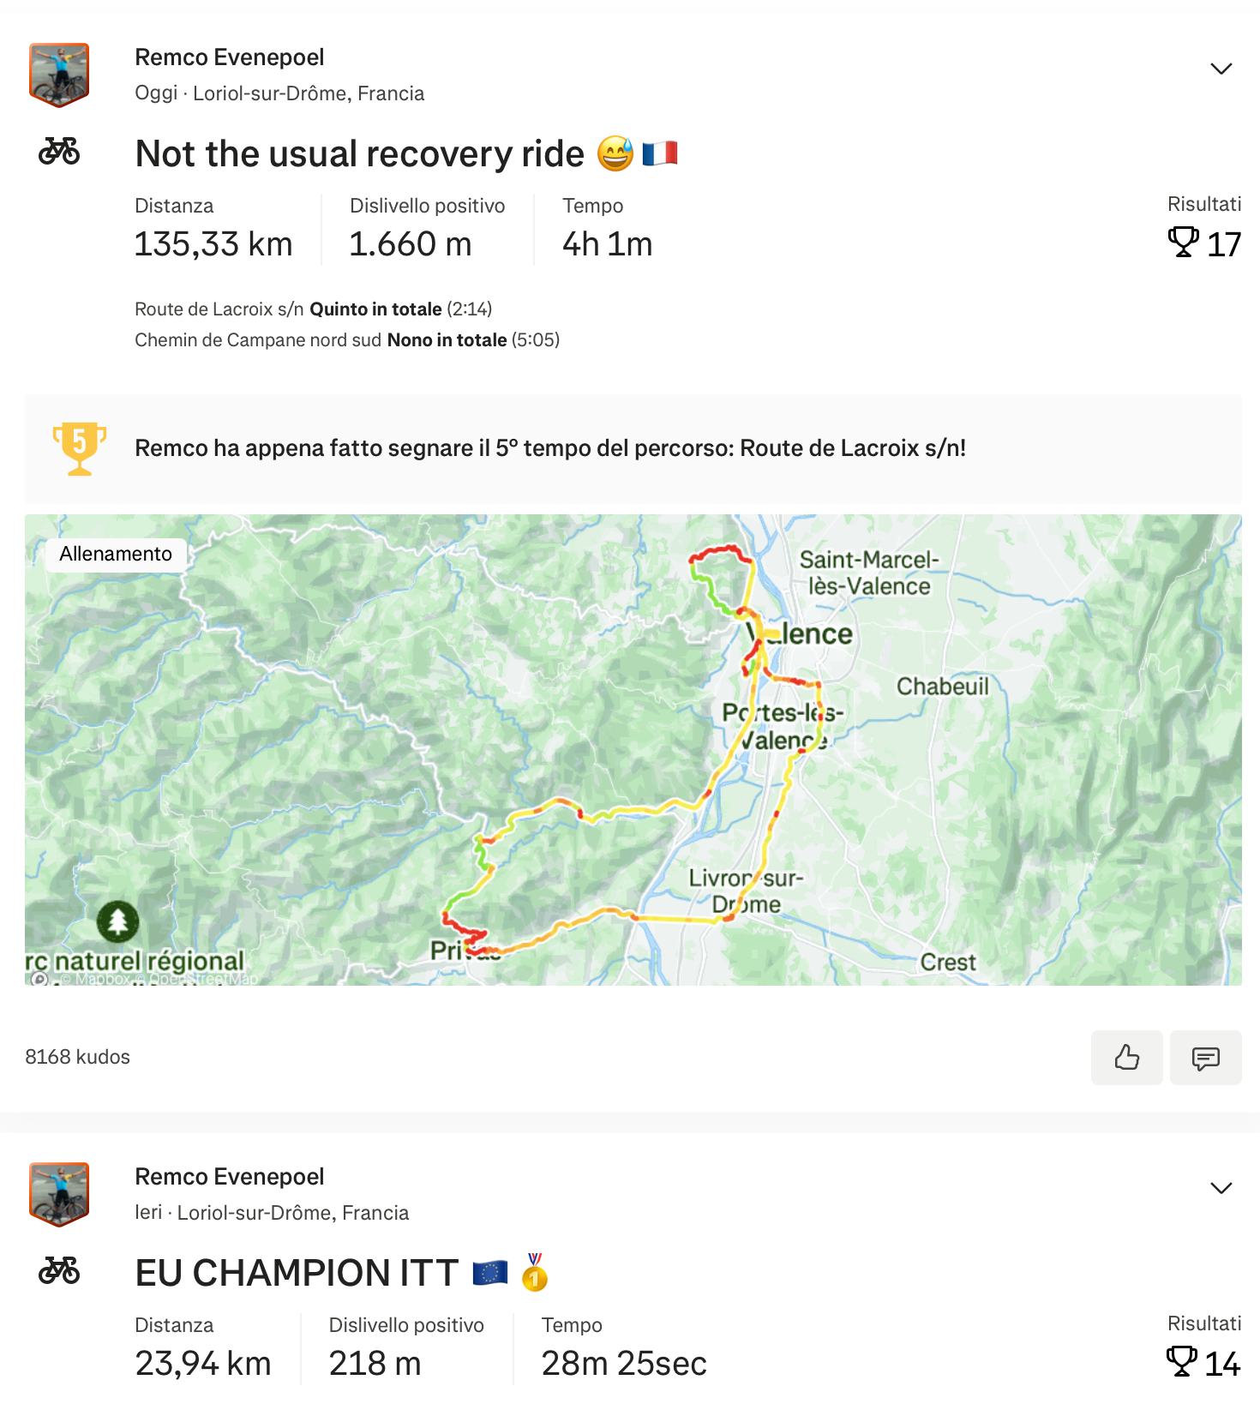Open Remco Evenepoel's profile name in the first post
1260x1404 pixels.
(x=229, y=57)
